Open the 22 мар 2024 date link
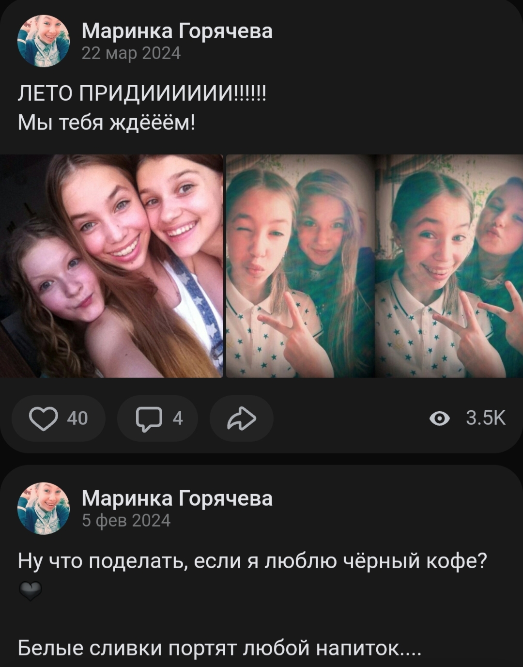Image resolution: width=523 pixels, height=667 pixels. click(131, 53)
